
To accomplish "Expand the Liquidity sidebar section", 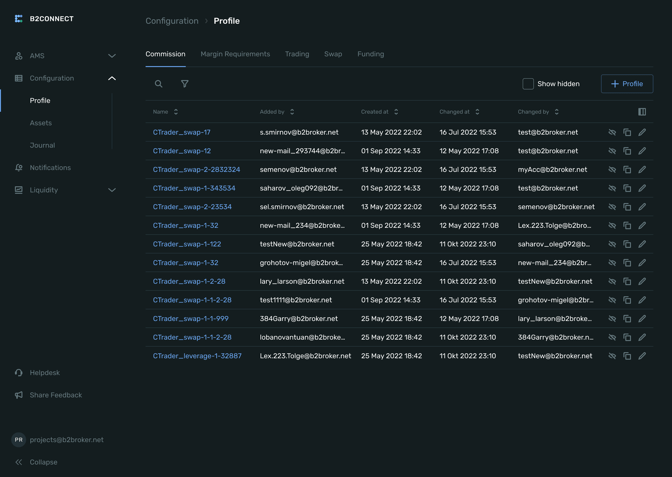I will tap(112, 190).
